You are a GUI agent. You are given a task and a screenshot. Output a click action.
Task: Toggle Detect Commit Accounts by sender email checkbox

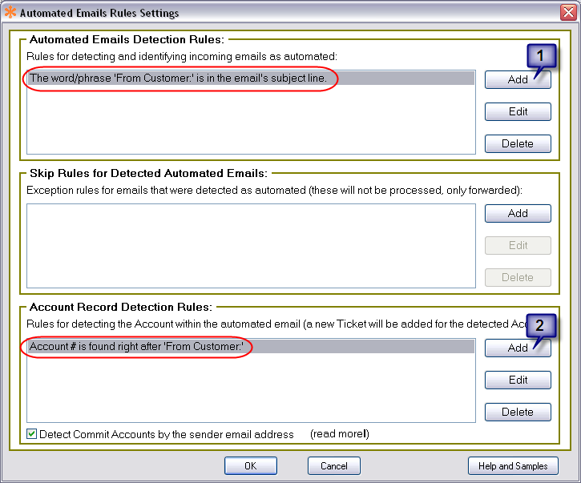(x=32, y=434)
